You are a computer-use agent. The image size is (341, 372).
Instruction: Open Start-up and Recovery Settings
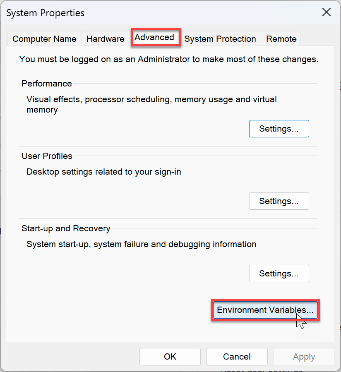click(x=279, y=274)
